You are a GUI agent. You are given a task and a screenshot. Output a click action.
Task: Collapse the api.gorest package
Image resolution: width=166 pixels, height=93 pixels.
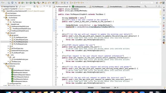[x=8, y=35]
